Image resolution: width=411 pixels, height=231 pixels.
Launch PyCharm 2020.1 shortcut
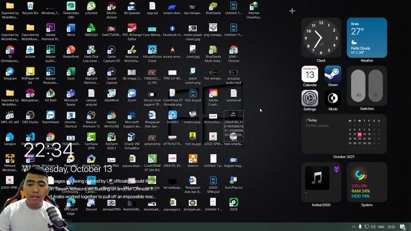111,141
